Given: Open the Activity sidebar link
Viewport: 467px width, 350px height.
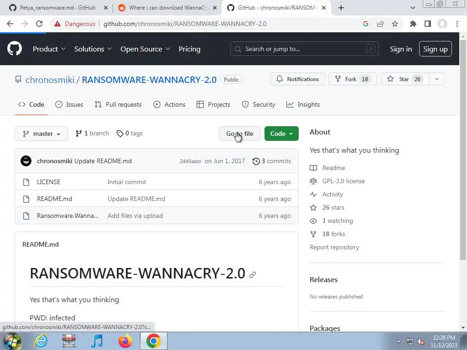Looking at the screenshot, I should pyautogui.click(x=332, y=194).
